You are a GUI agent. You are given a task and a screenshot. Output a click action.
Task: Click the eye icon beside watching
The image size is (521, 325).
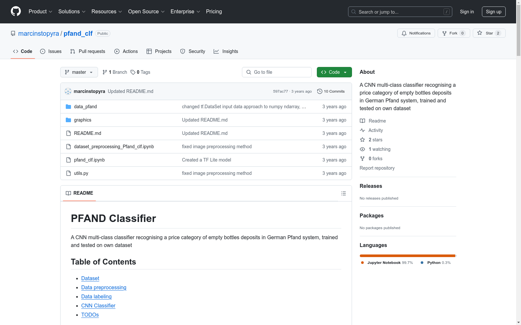(x=362, y=149)
